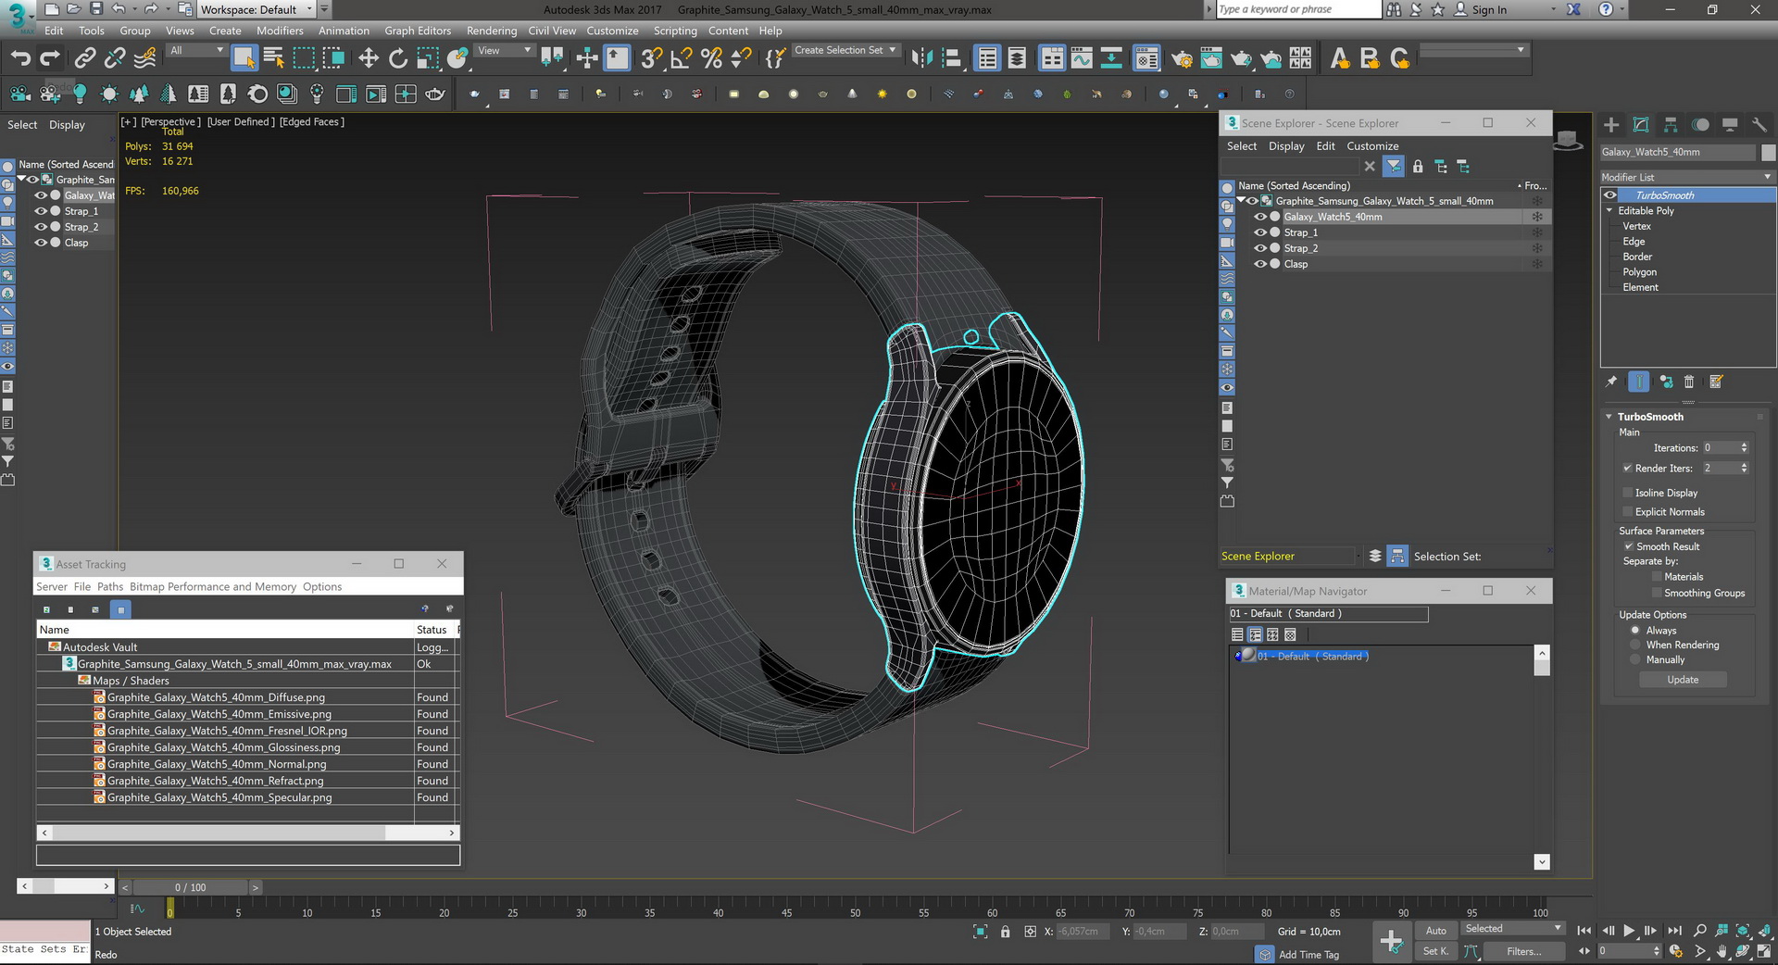Click Asset Tracking horizontal scrollbar
This screenshot has width=1778, height=965.
click(247, 833)
